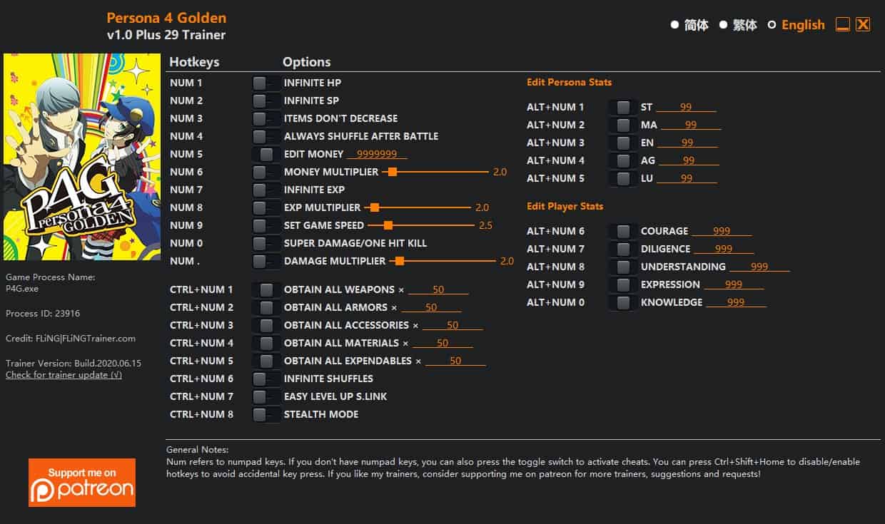Activate Obtain All Weapons button
The width and height of the screenshot is (885, 524).
click(266, 289)
